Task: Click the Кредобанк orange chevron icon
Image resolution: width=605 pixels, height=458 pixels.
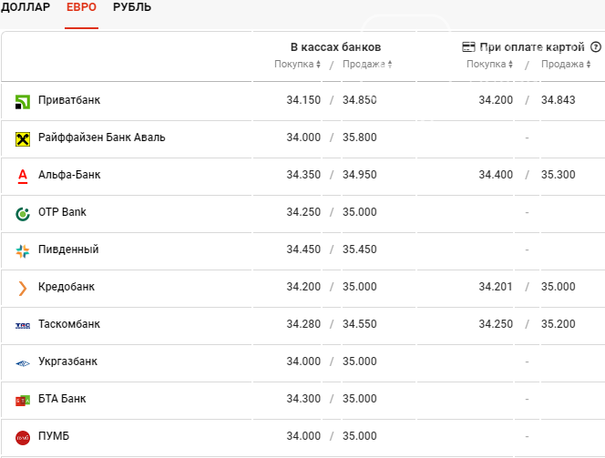Action: click(23, 288)
